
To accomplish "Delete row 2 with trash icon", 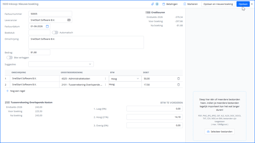I will 179,85.
